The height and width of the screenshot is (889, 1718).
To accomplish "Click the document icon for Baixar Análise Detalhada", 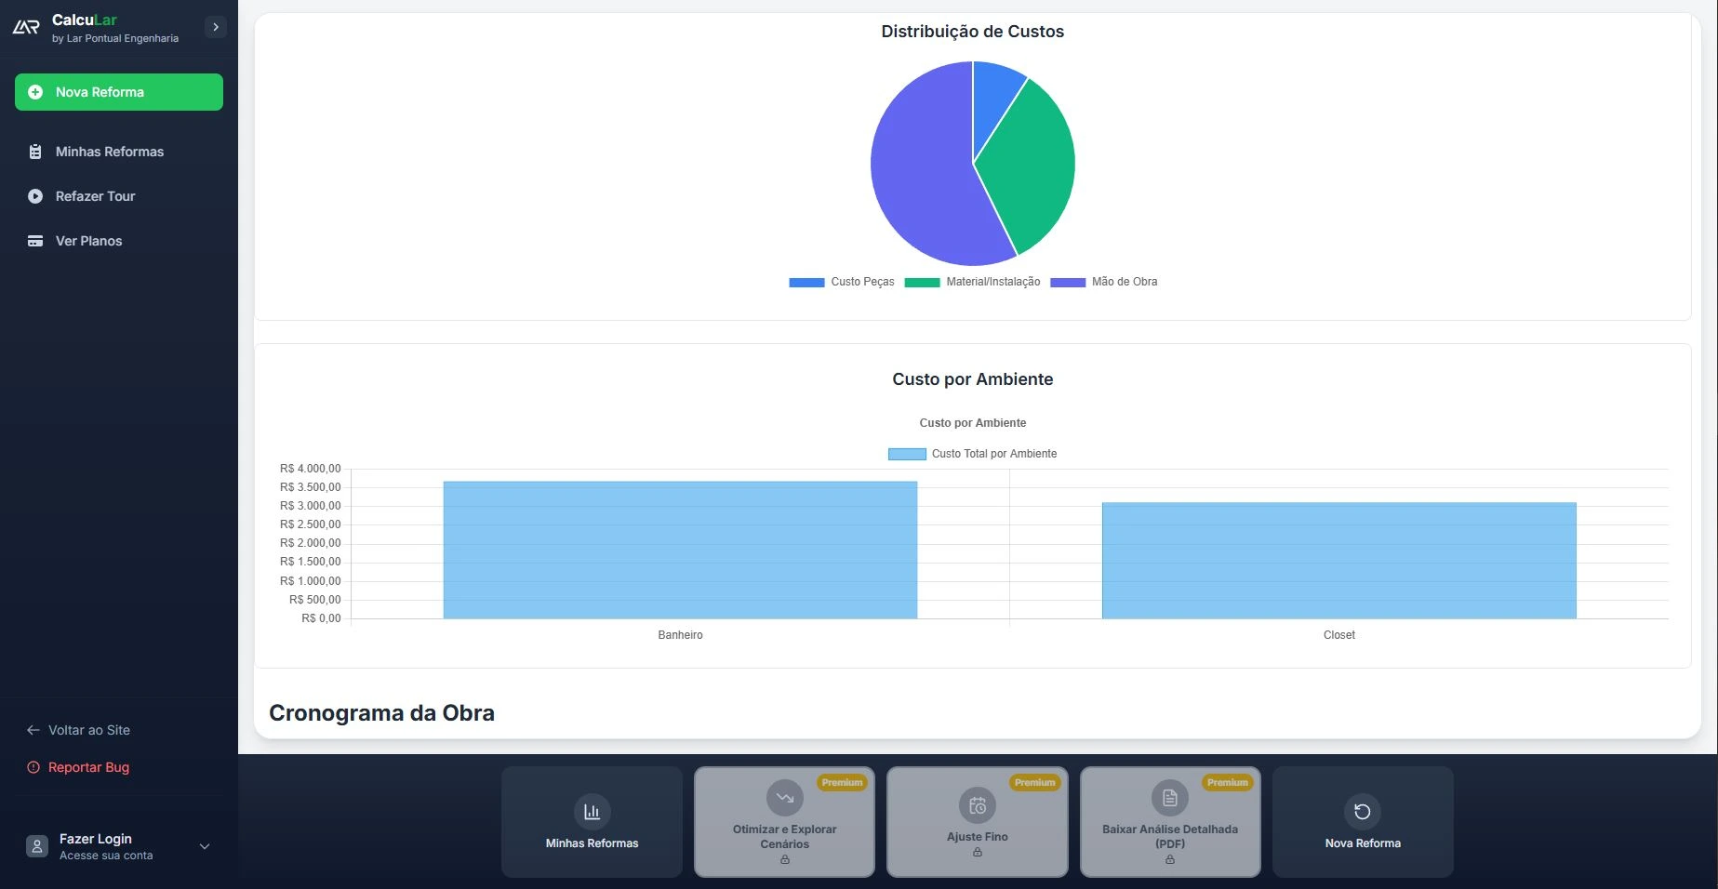I will point(1169,798).
